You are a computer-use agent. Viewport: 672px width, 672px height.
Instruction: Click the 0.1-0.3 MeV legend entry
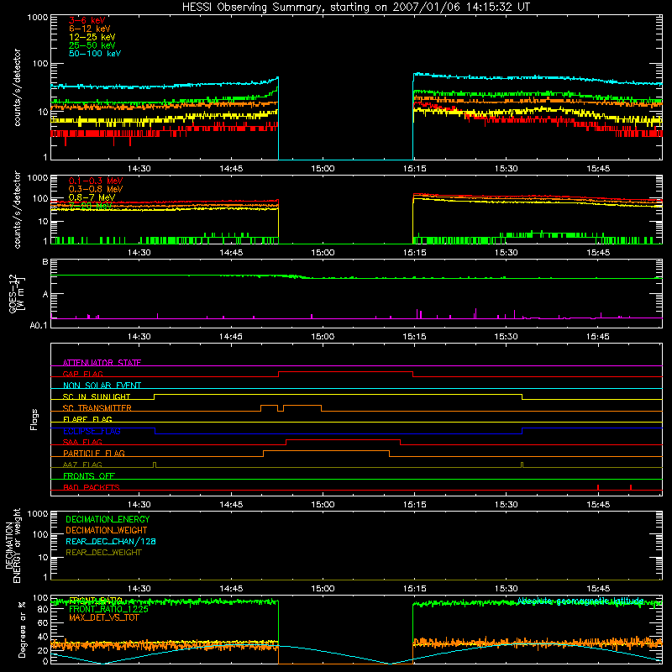click(x=96, y=181)
